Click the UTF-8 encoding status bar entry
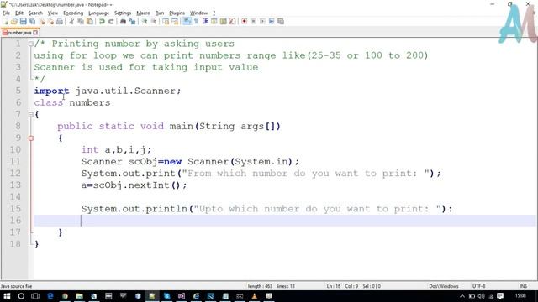The image size is (538, 302). 478,286
